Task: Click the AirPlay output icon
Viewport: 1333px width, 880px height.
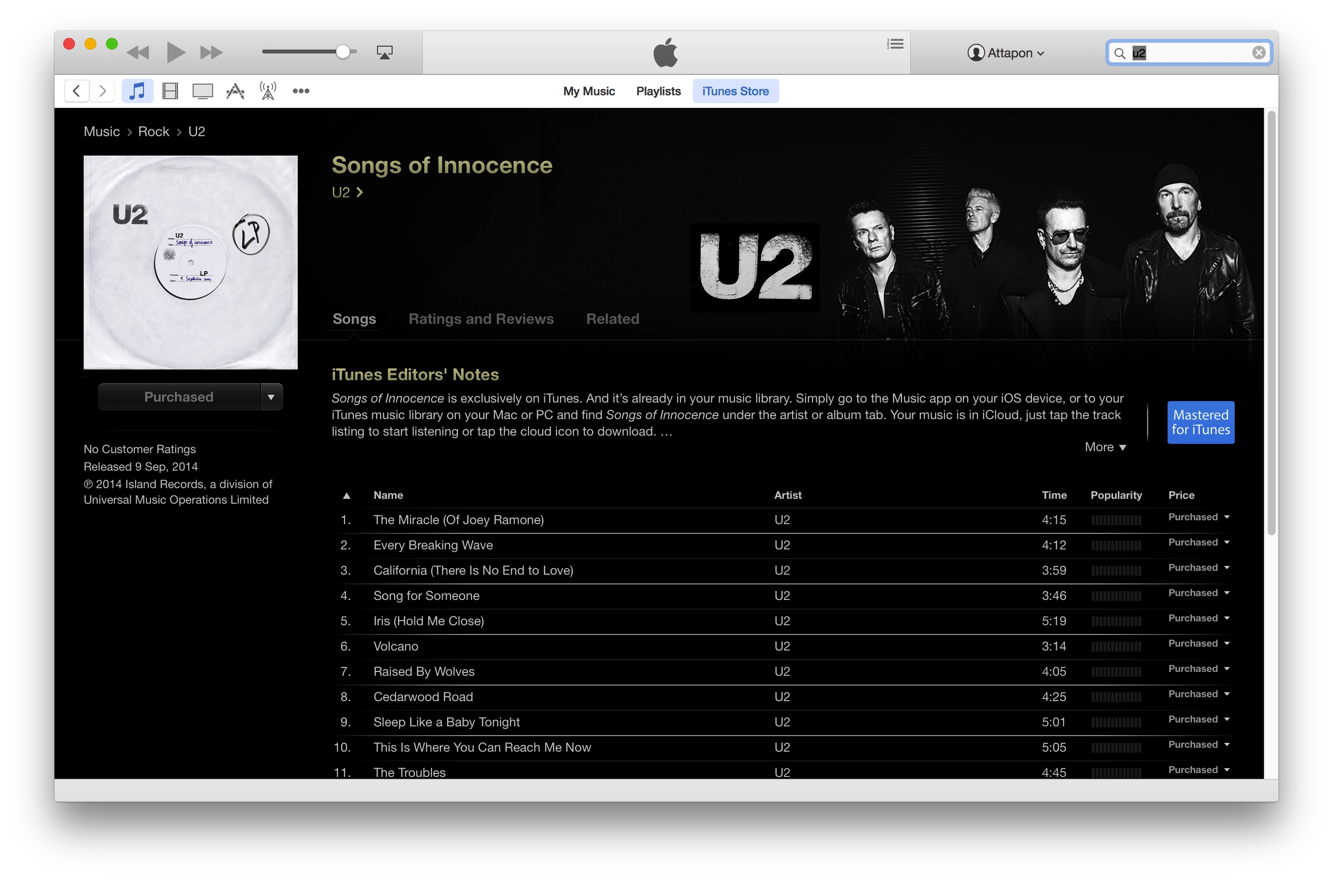Action: tap(385, 53)
